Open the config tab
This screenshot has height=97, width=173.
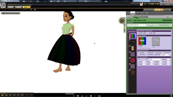[128, 13]
